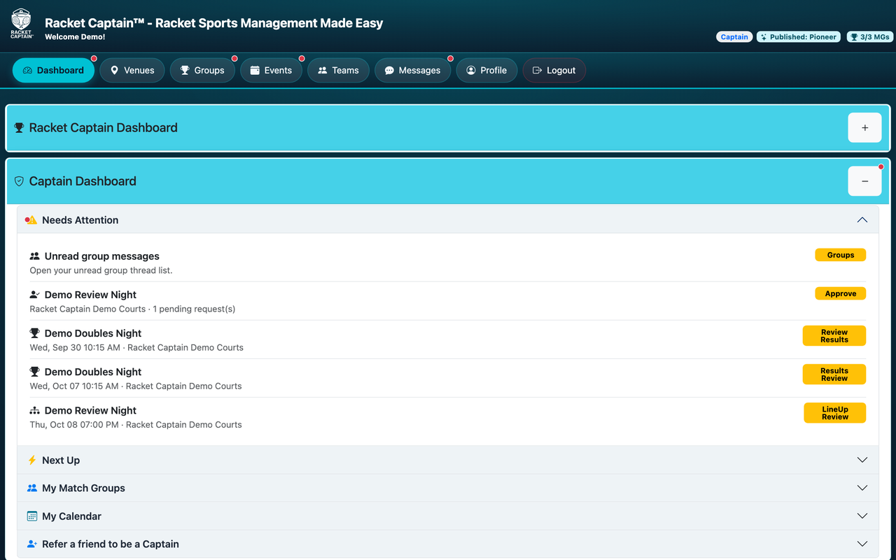Click the calendar icon beside My Calendar
896x560 pixels.
pos(32,516)
